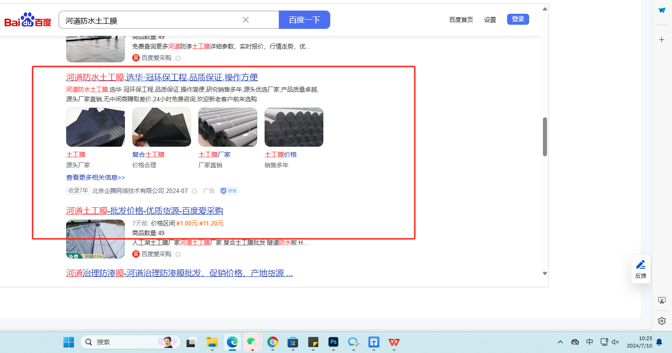Click the plus icon in Edge sidebar
This screenshot has width=672, height=353.
pyautogui.click(x=662, y=40)
